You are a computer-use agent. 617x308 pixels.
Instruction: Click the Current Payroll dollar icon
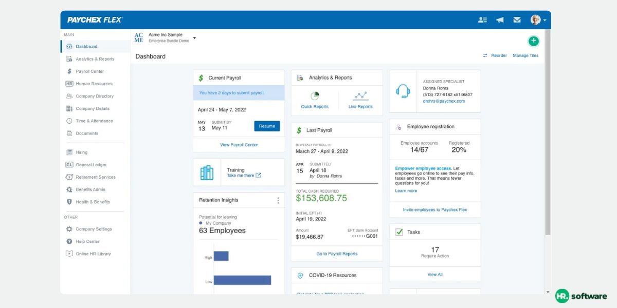tap(201, 78)
